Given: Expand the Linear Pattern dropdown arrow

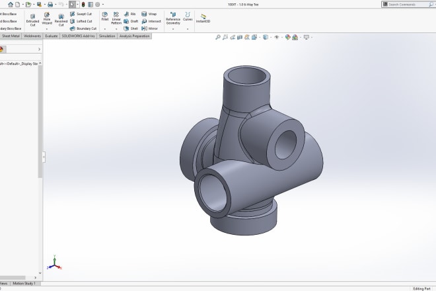Looking at the screenshot, I should (x=116, y=29).
